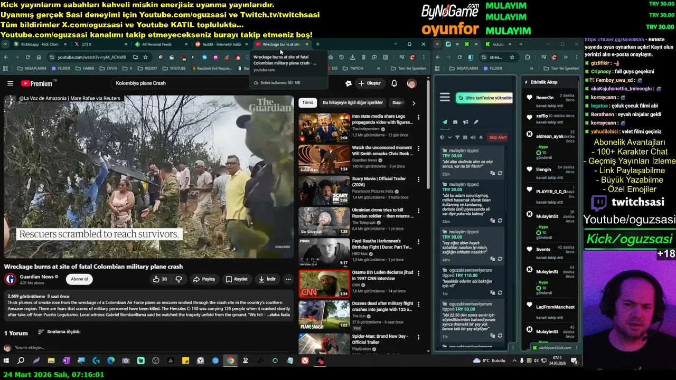676x380 pixels.
Task: Select the megaphone icon in Kick panel
Action: click(465, 122)
